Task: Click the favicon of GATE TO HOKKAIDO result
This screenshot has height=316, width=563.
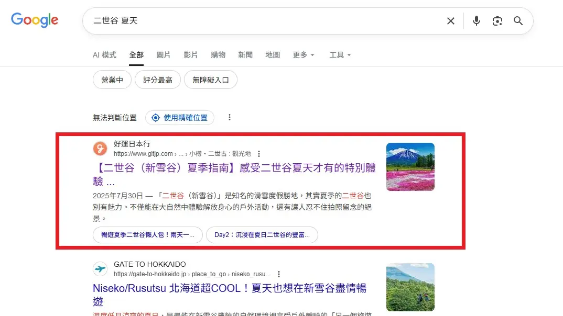Action: (x=100, y=268)
